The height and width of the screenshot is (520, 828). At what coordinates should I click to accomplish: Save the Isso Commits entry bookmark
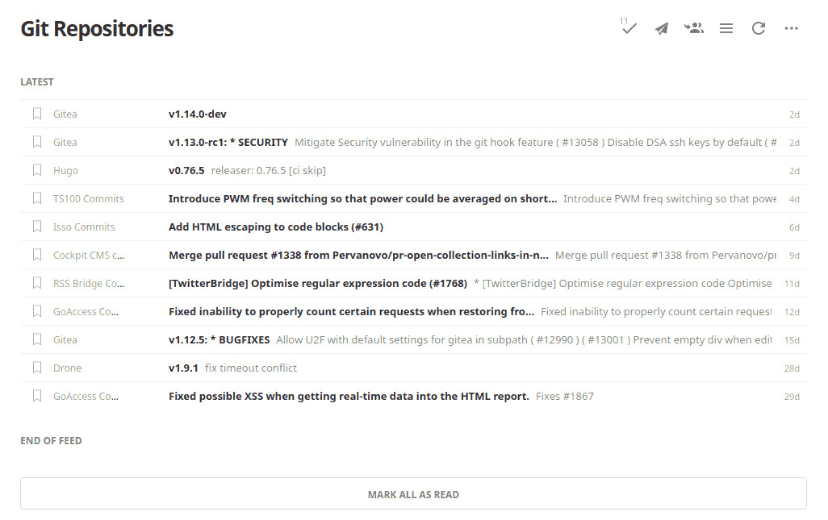click(37, 227)
